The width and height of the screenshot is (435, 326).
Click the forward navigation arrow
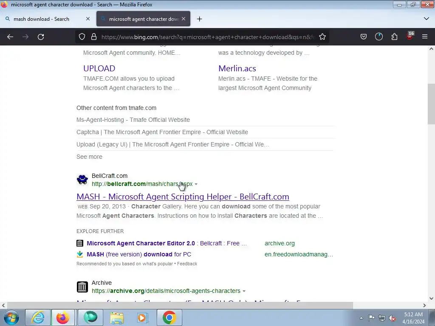pyautogui.click(x=25, y=37)
